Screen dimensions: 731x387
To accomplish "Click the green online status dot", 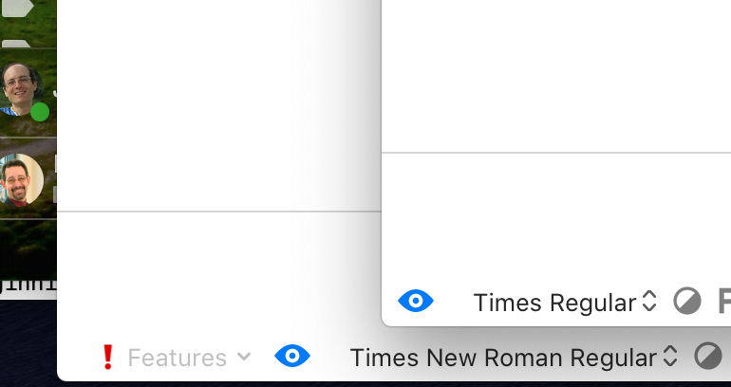I will pyautogui.click(x=40, y=112).
